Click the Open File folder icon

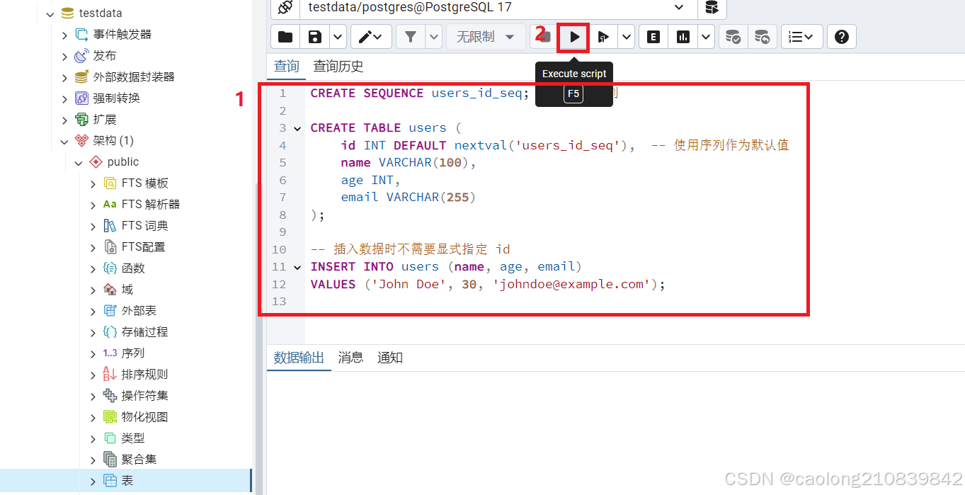point(285,37)
